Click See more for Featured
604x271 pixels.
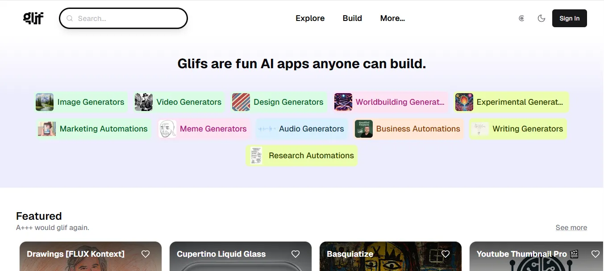click(571, 228)
